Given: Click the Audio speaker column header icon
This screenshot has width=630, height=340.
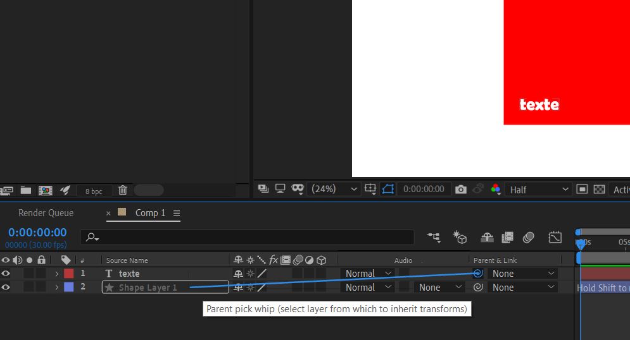Looking at the screenshot, I should click(x=17, y=260).
